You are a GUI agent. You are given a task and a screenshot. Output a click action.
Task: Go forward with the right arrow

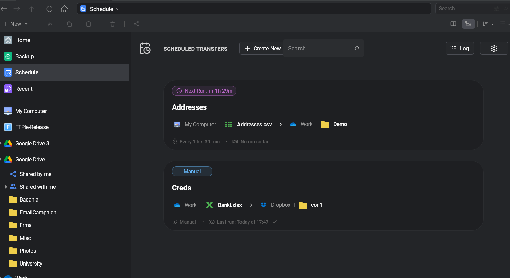(x=17, y=9)
